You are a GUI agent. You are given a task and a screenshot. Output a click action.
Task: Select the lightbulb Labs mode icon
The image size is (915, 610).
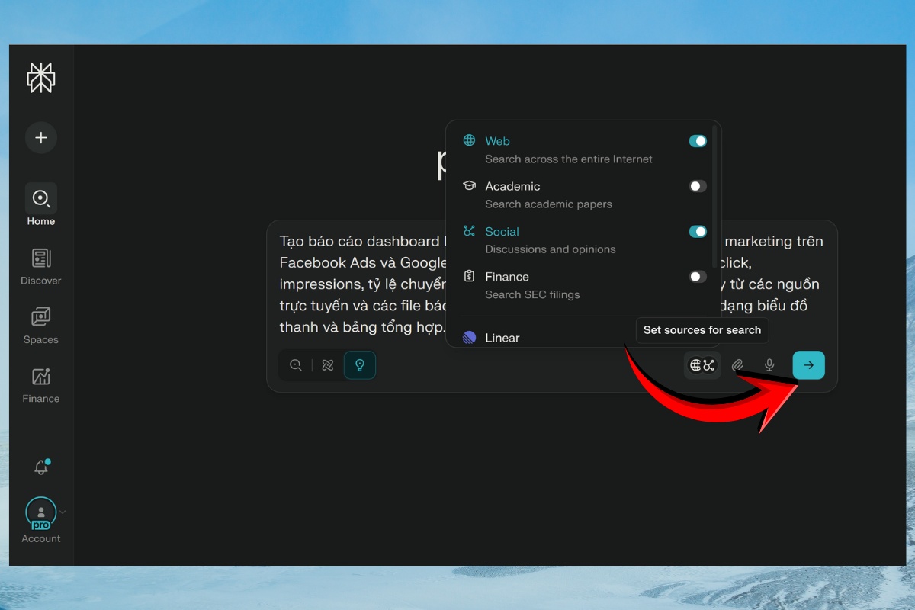pyautogui.click(x=360, y=365)
